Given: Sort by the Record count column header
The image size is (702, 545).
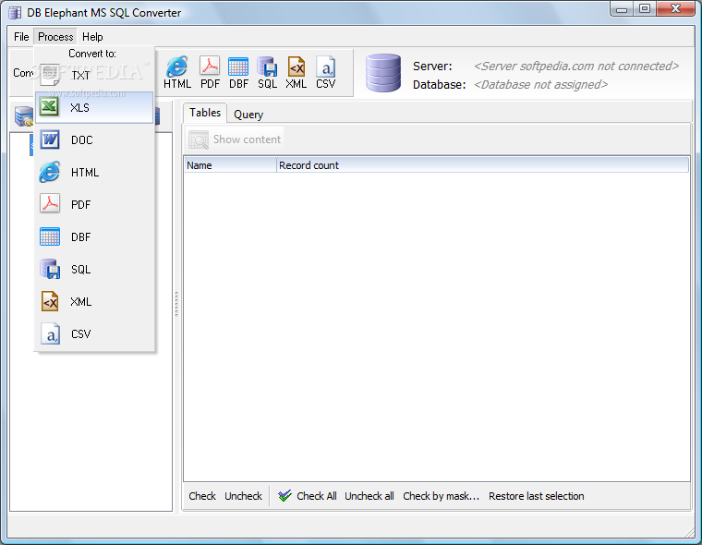Looking at the screenshot, I should point(482,165).
